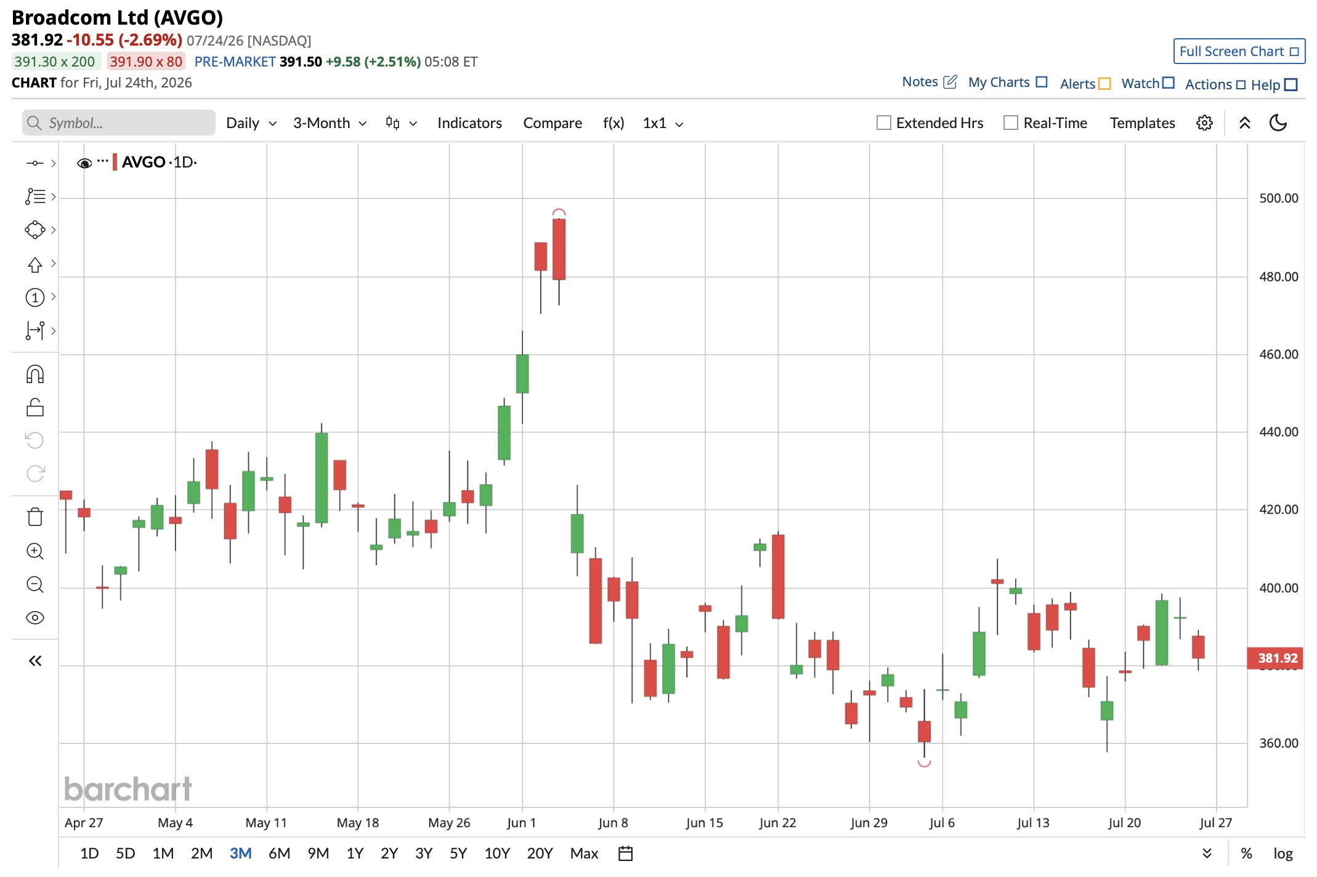Select the 6M time range
The width and height of the screenshot is (1317, 877).
click(x=279, y=853)
